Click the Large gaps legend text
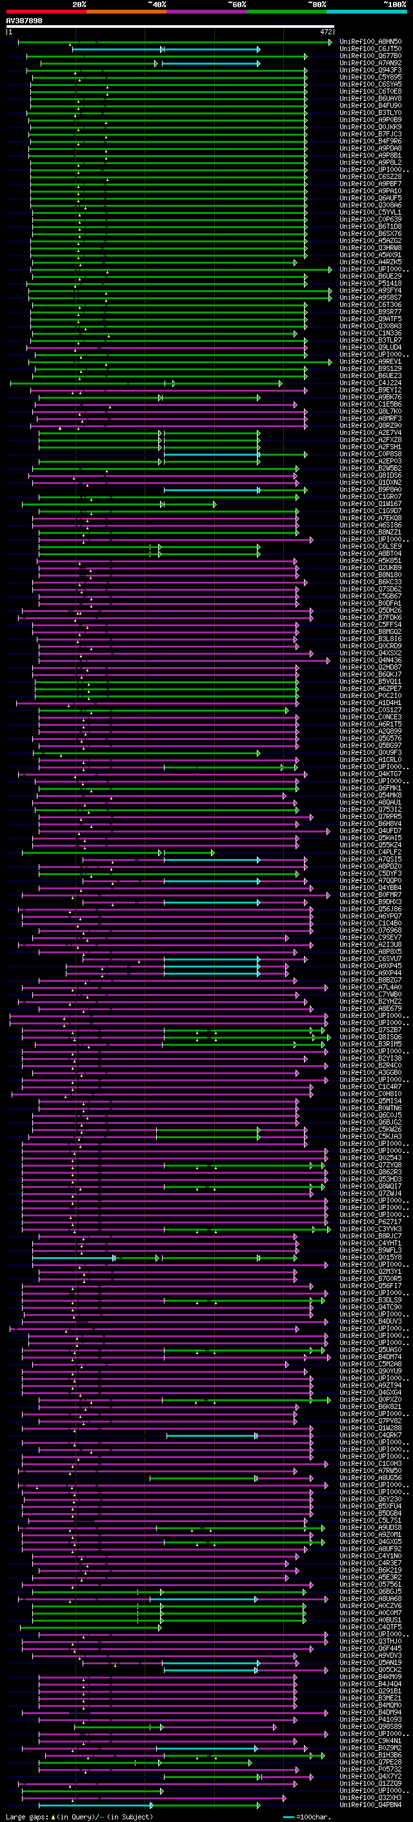Screen dimensions: 413x1822 click(x=79, y=1816)
